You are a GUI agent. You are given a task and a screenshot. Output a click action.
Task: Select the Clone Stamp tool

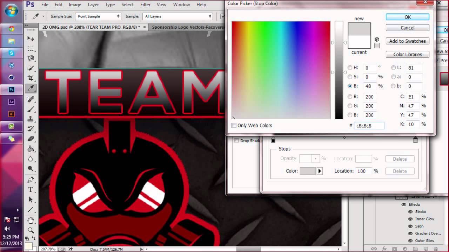pyautogui.click(x=31, y=119)
